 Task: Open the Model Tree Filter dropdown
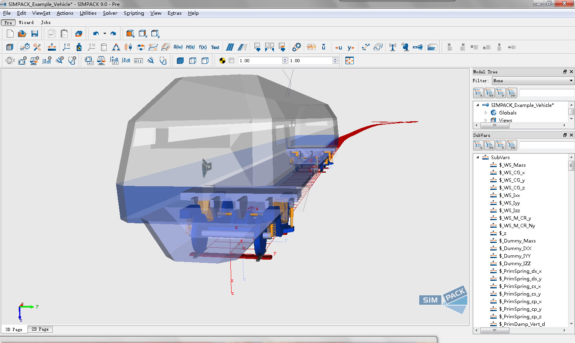(x=533, y=81)
